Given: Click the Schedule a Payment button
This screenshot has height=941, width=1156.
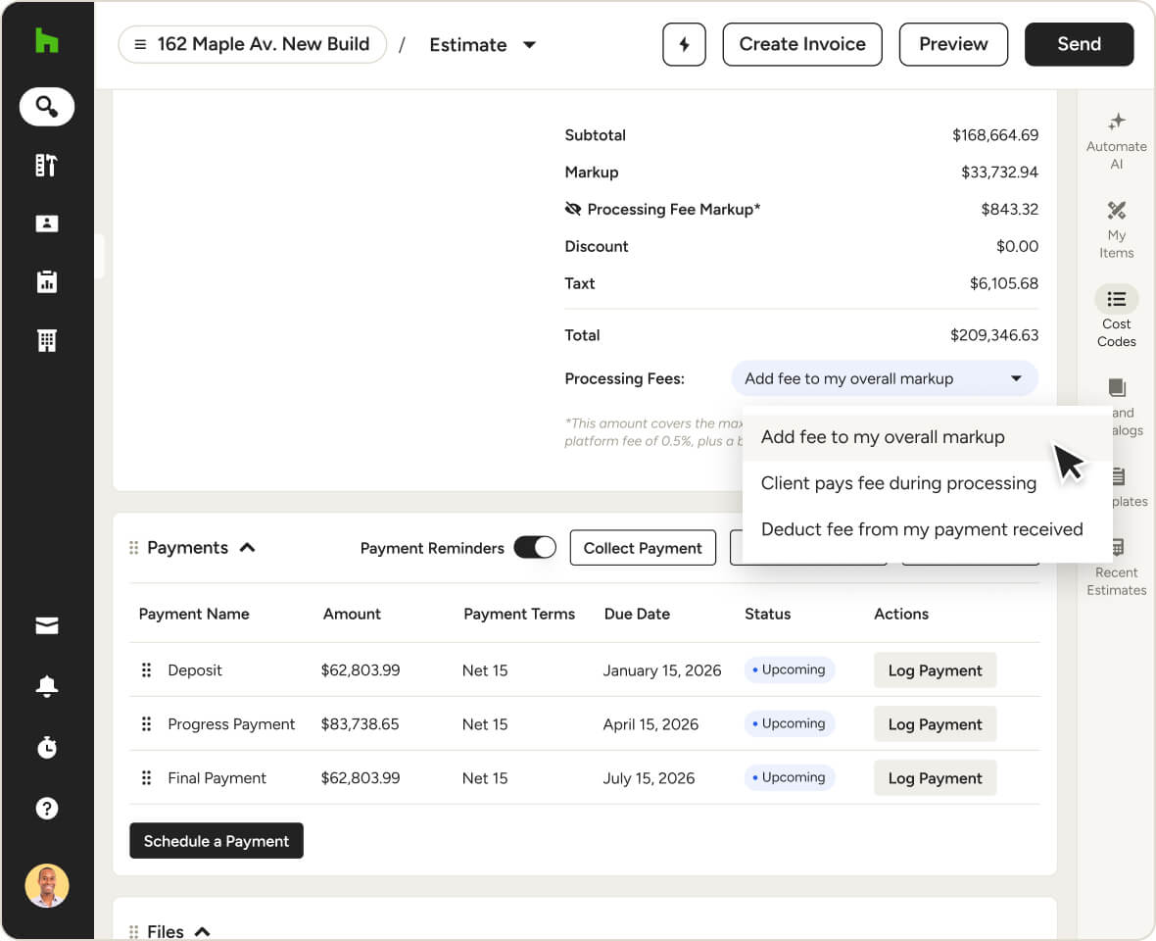Looking at the screenshot, I should [217, 841].
